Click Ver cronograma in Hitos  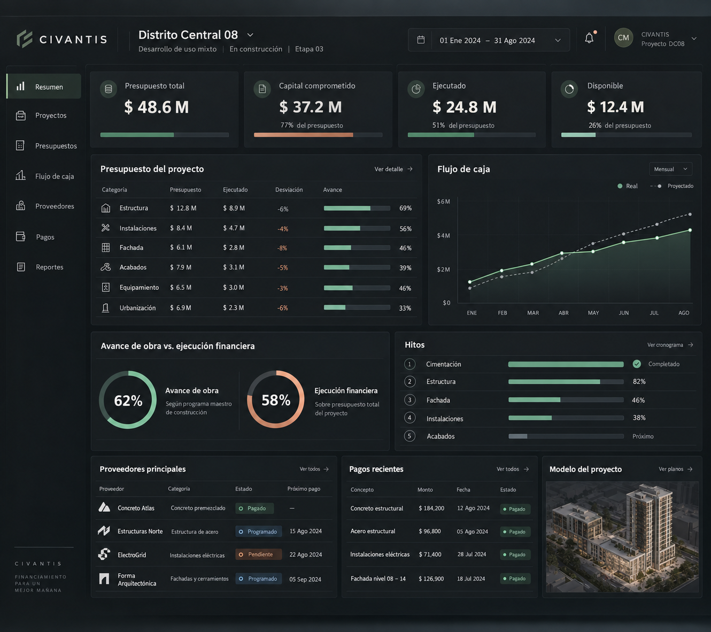[670, 345]
